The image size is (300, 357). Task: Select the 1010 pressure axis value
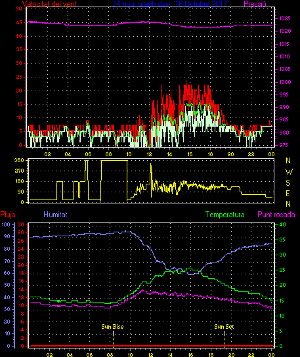point(284,56)
